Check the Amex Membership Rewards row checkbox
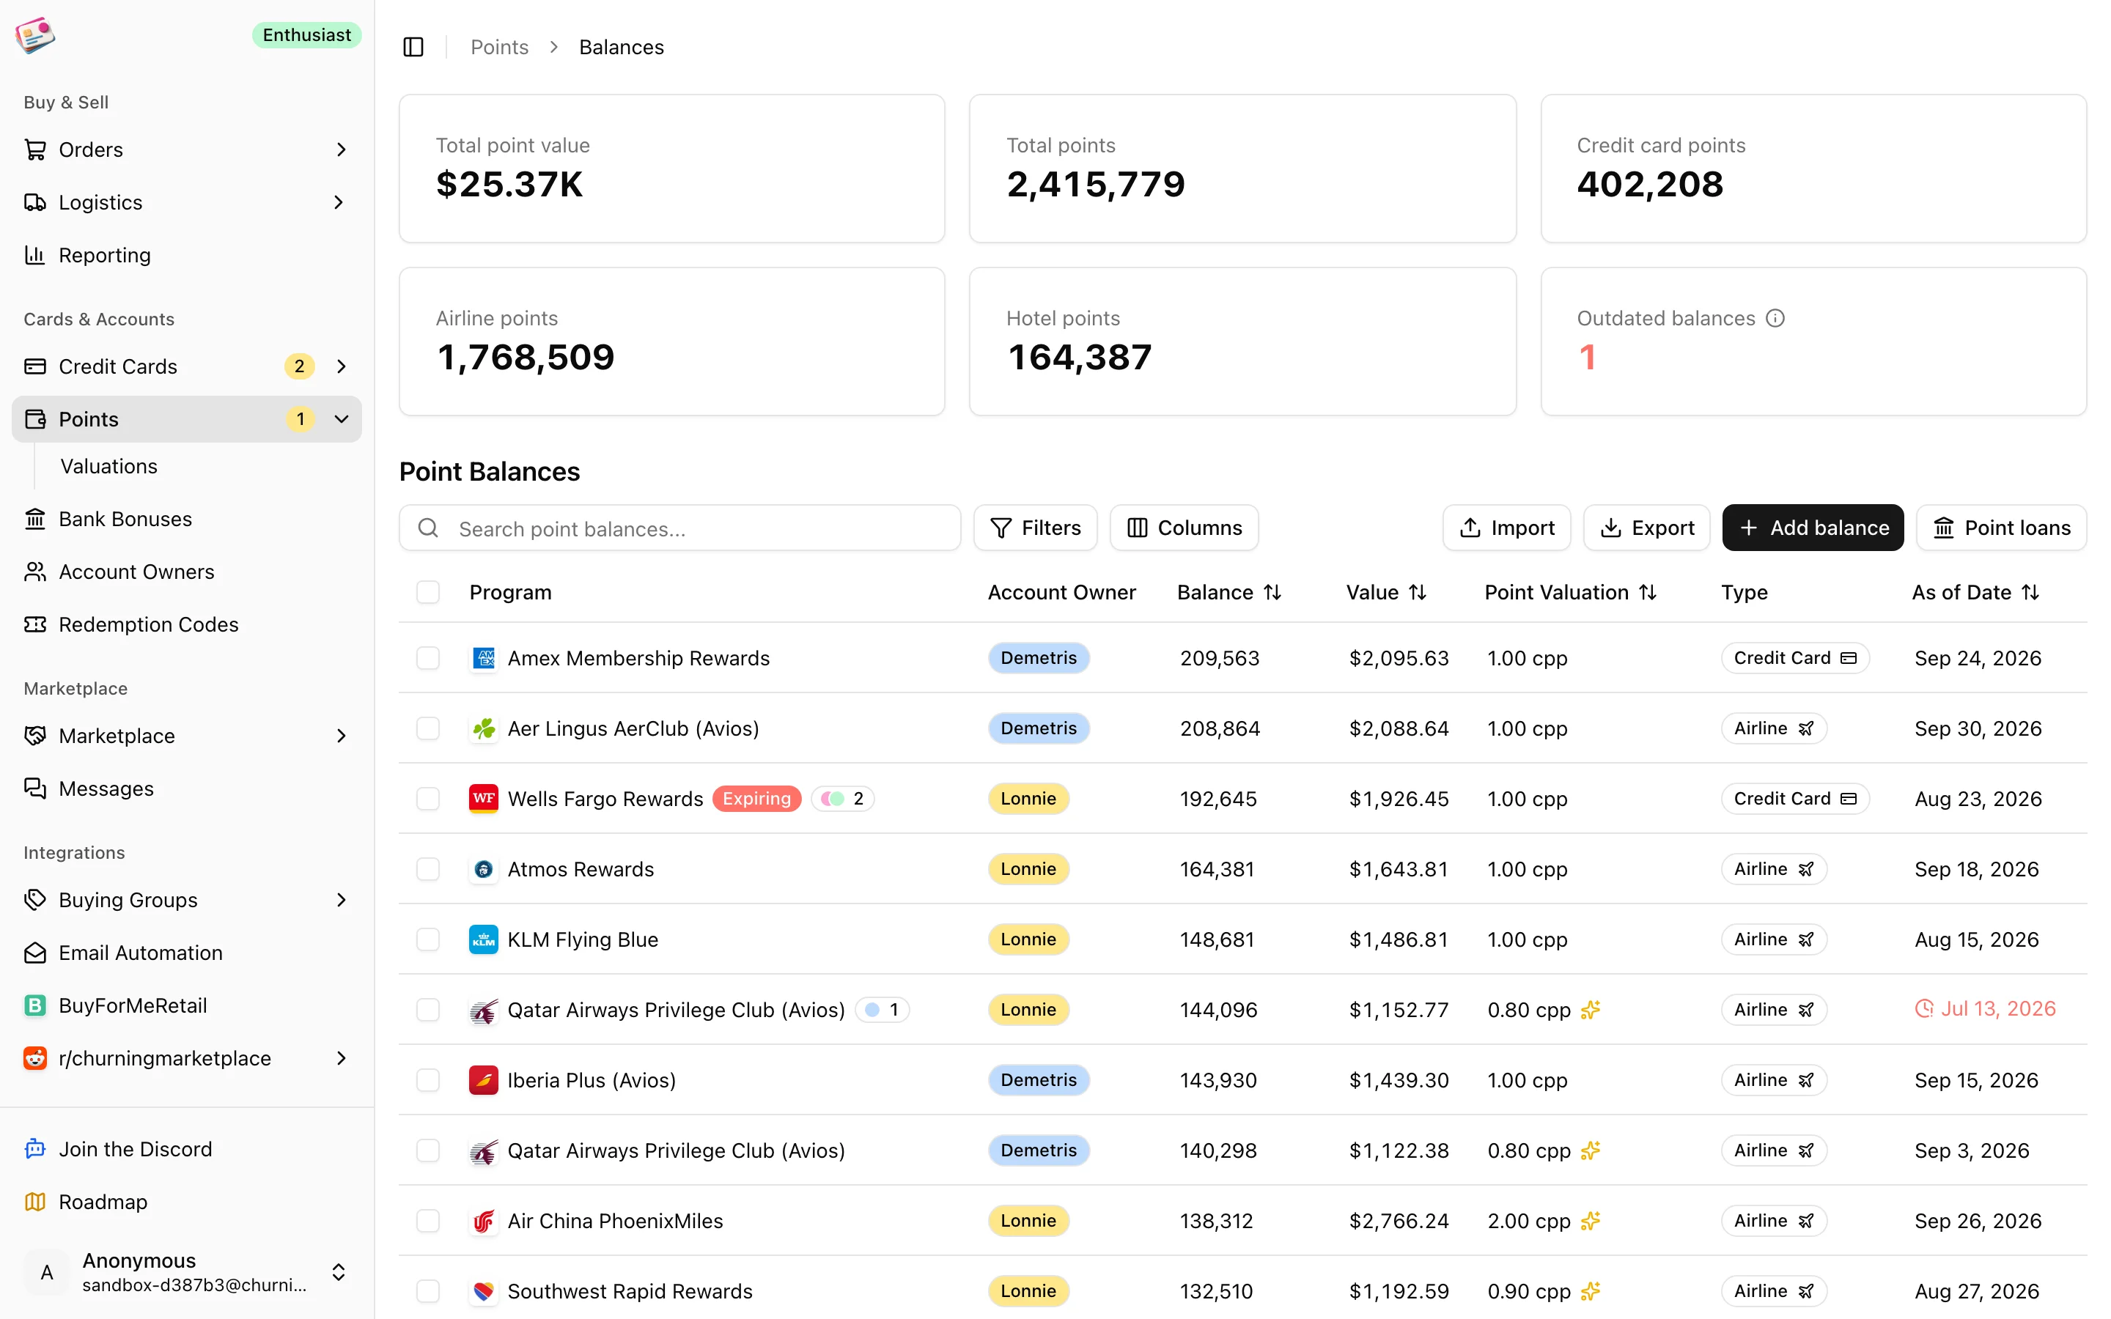 (428, 658)
